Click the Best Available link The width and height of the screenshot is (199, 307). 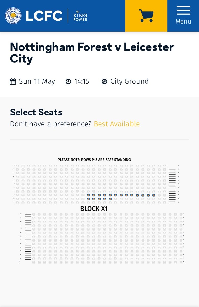coord(117,124)
